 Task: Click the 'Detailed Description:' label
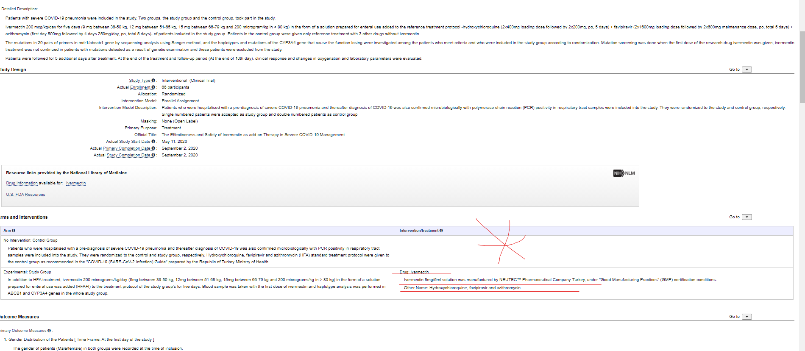[19, 9]
